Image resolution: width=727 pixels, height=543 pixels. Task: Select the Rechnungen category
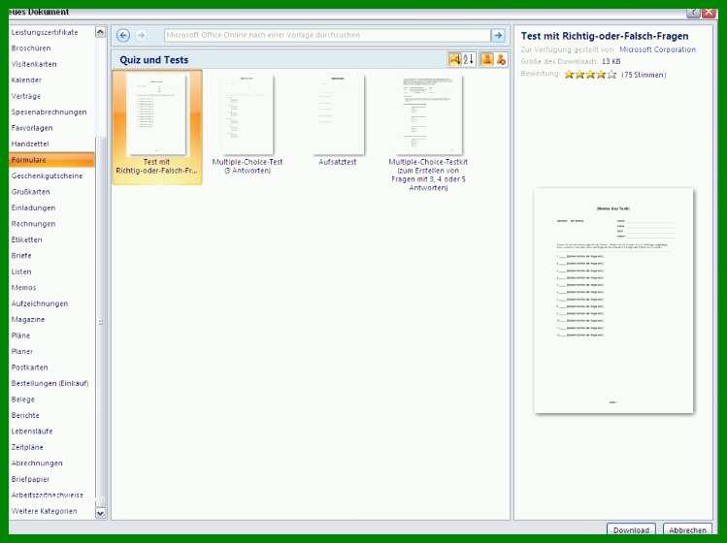(33, 224)
